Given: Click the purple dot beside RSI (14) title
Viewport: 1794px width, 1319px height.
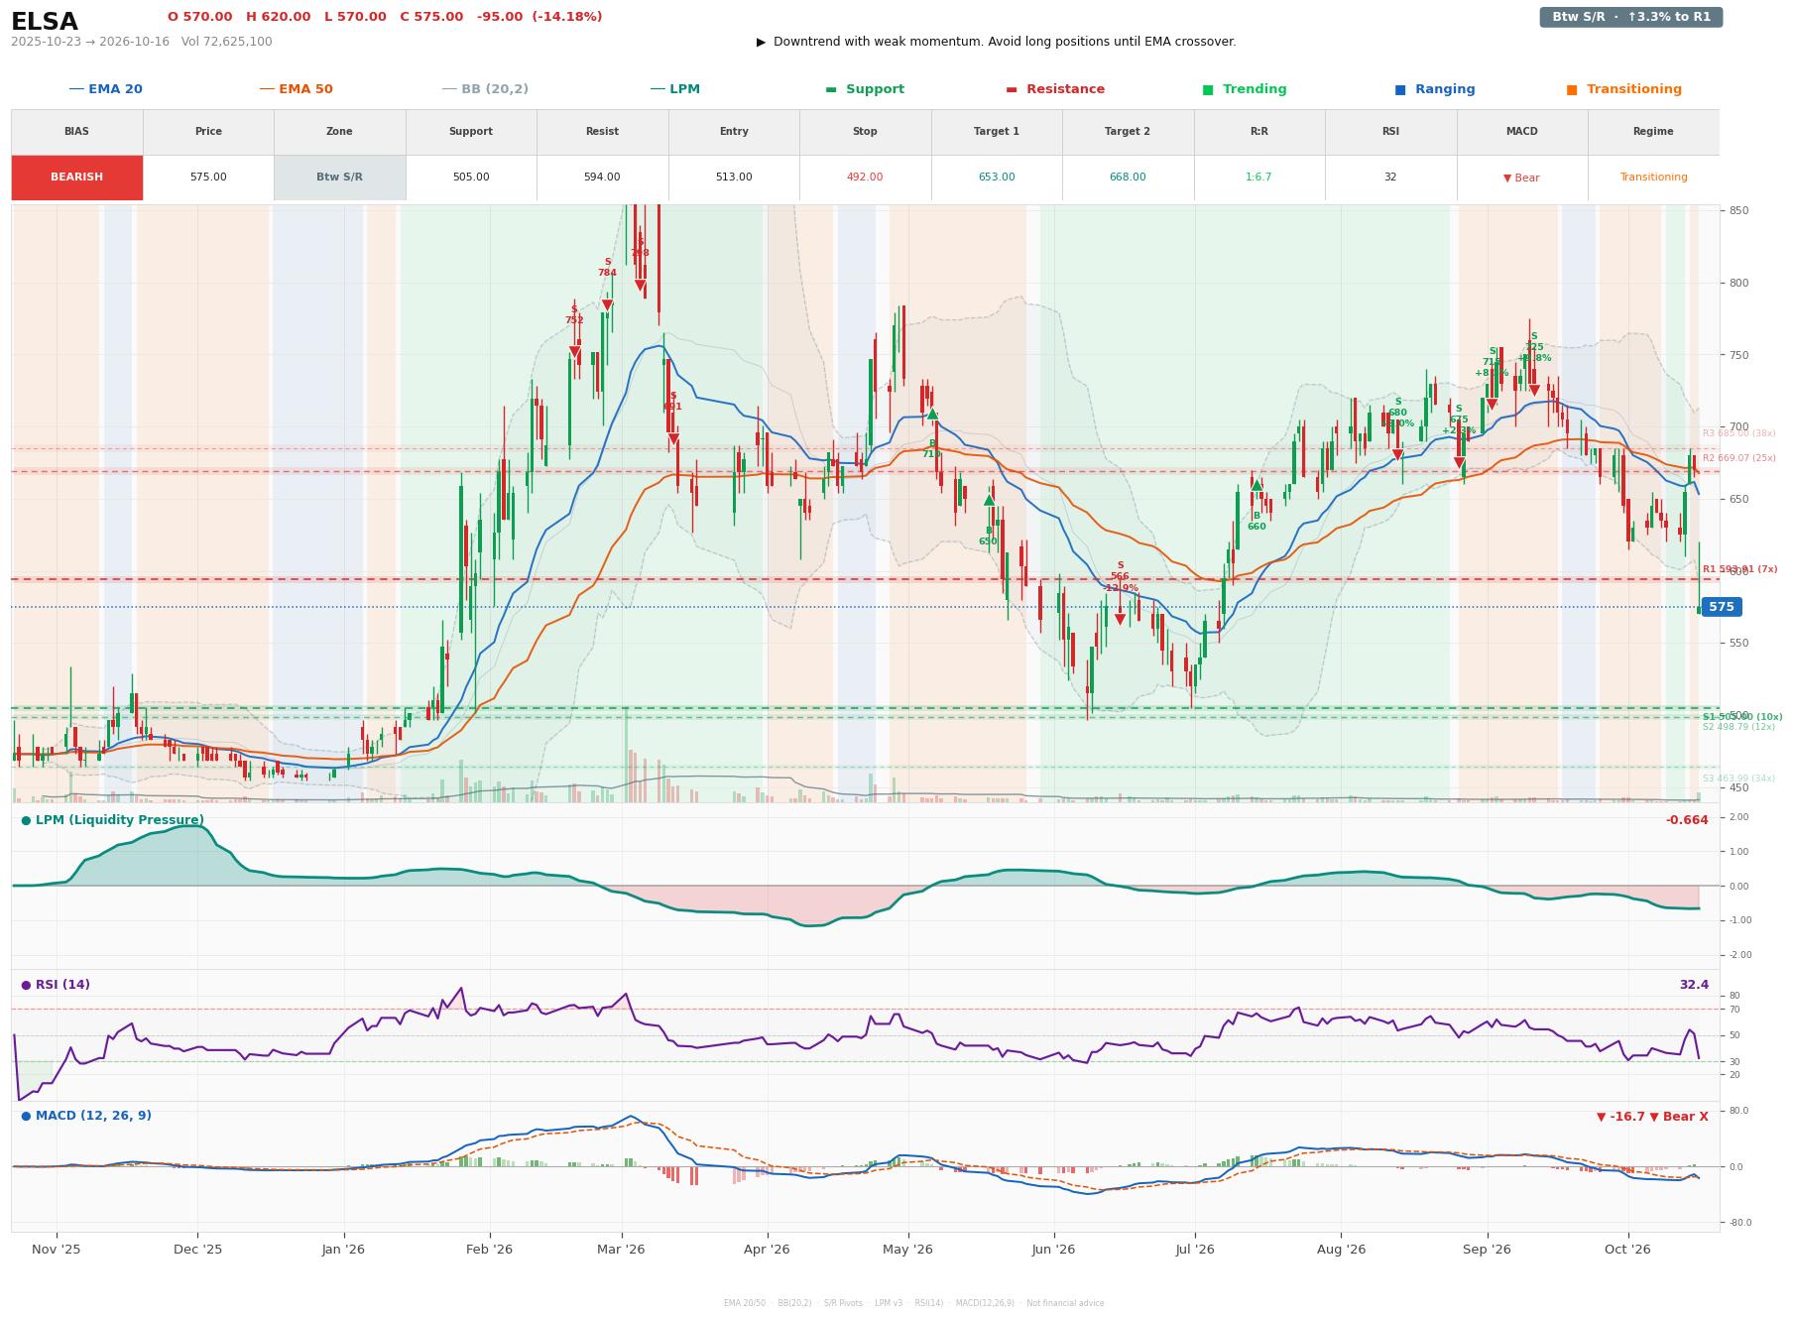Looking at the screenshot, I should 26,985.
